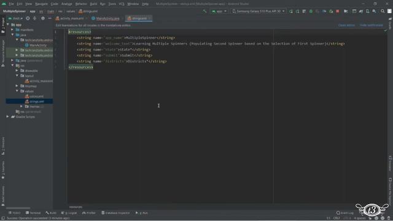
Task: Open the Samsung Galaxy S10 Plus device dropdown
Action: tap(258, 11)
